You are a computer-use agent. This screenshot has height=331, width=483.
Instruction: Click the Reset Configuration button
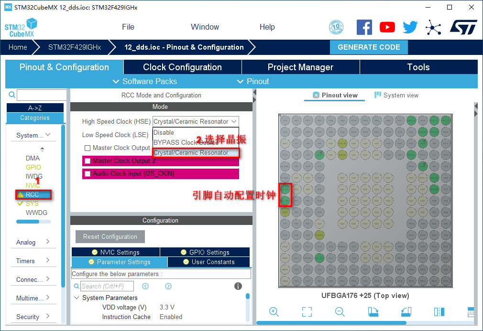[x=110, y=236]
